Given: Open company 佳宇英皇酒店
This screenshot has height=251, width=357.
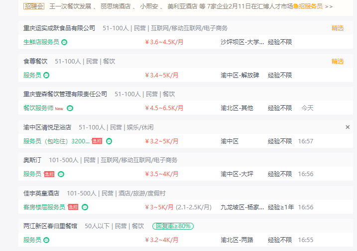Looking at the screenshot, I should [41, 193].
